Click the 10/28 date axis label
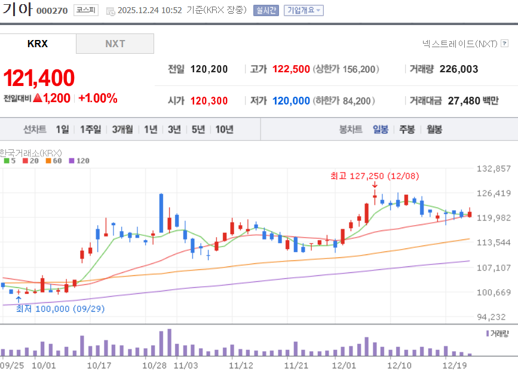This screenshot has width=518, height=381. pos(154,365)
